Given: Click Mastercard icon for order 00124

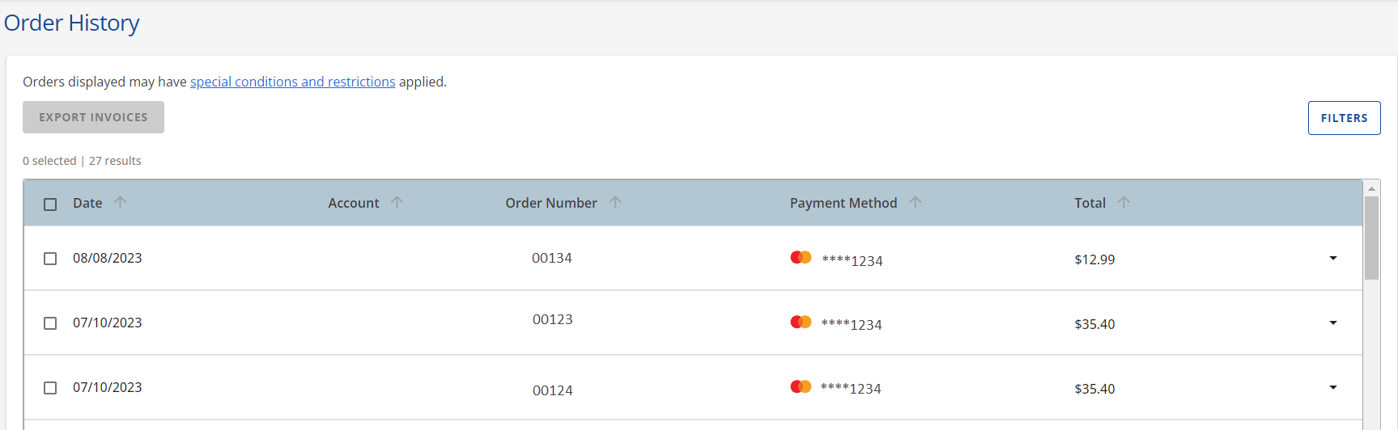Looking at the screenshot, I should [x=801, y=387].
